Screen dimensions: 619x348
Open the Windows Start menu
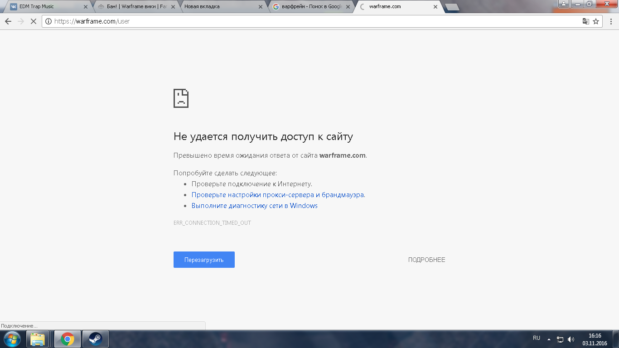[12, 339]
